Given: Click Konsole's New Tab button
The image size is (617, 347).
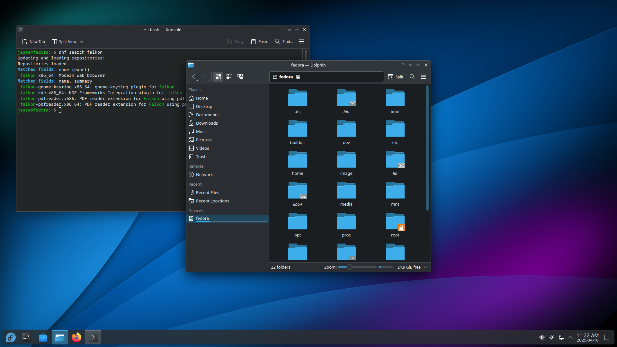Looking at the screenshot, I should coord(34,42).
